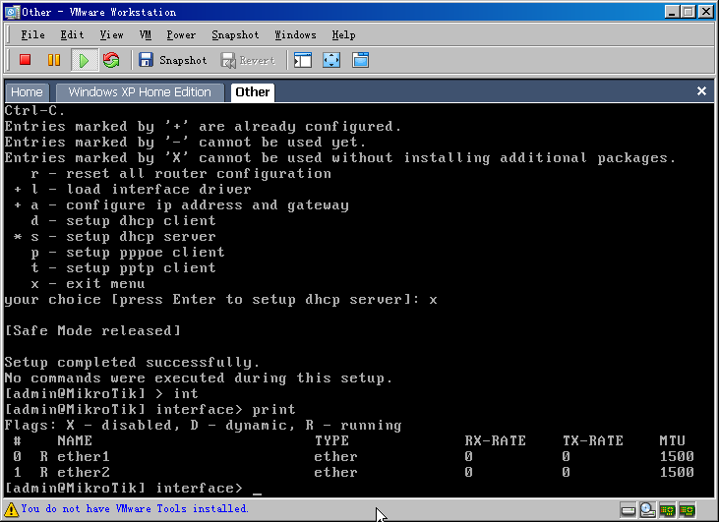Viewport: 719px width, 522px height.
Task: Click the 'd - setup dhcp client' entry
Action: tap(123, 221)
